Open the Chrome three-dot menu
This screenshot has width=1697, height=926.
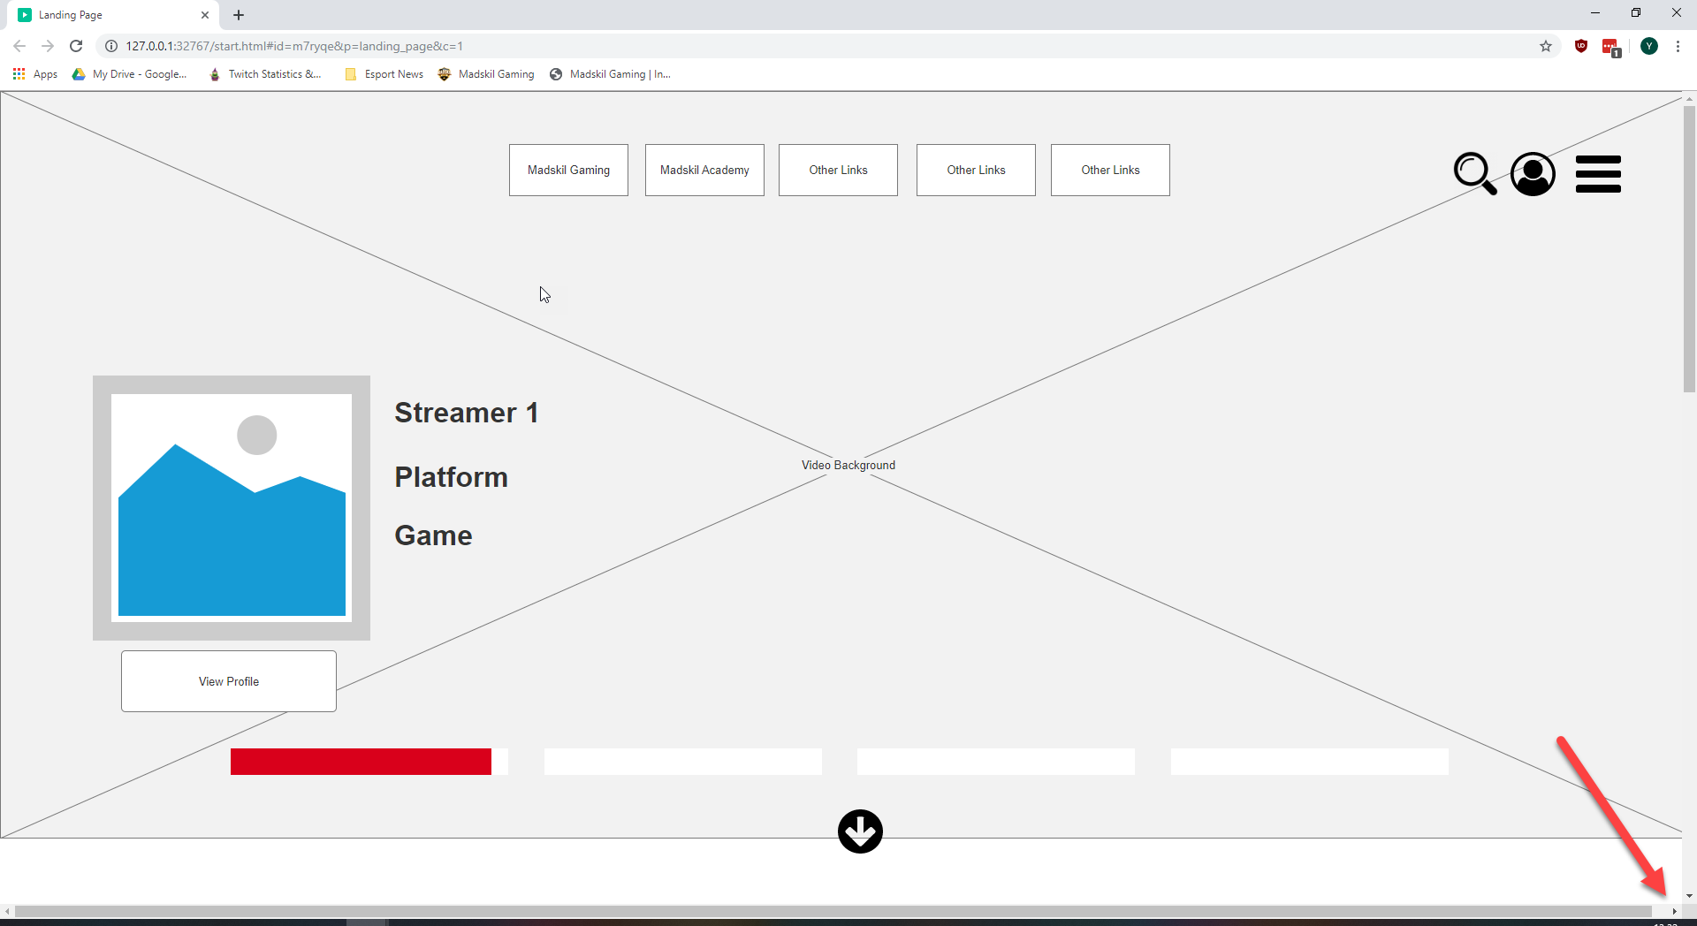1678,46
